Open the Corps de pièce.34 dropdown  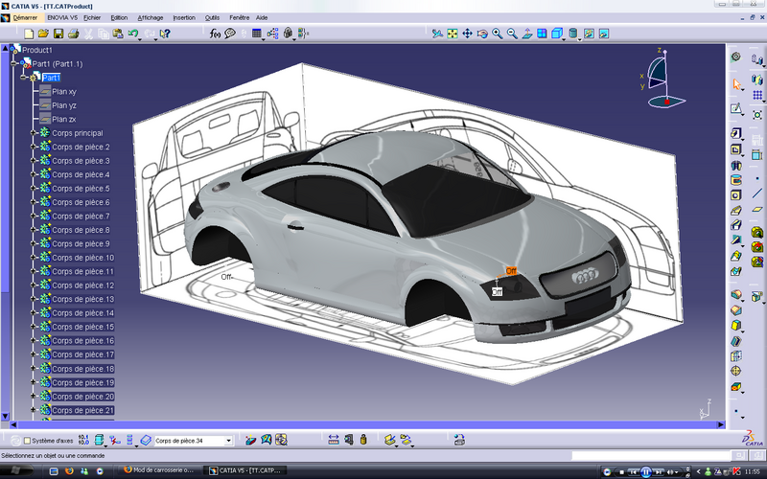(228, 441)
